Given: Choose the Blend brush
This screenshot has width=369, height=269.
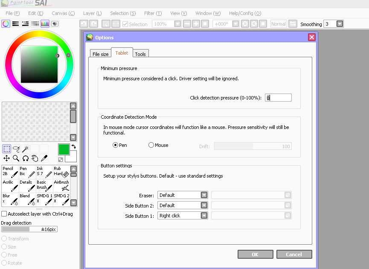Looking at the screenshot, I should (x=27, y=199).
